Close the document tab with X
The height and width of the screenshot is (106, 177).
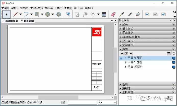click(115, 21)
